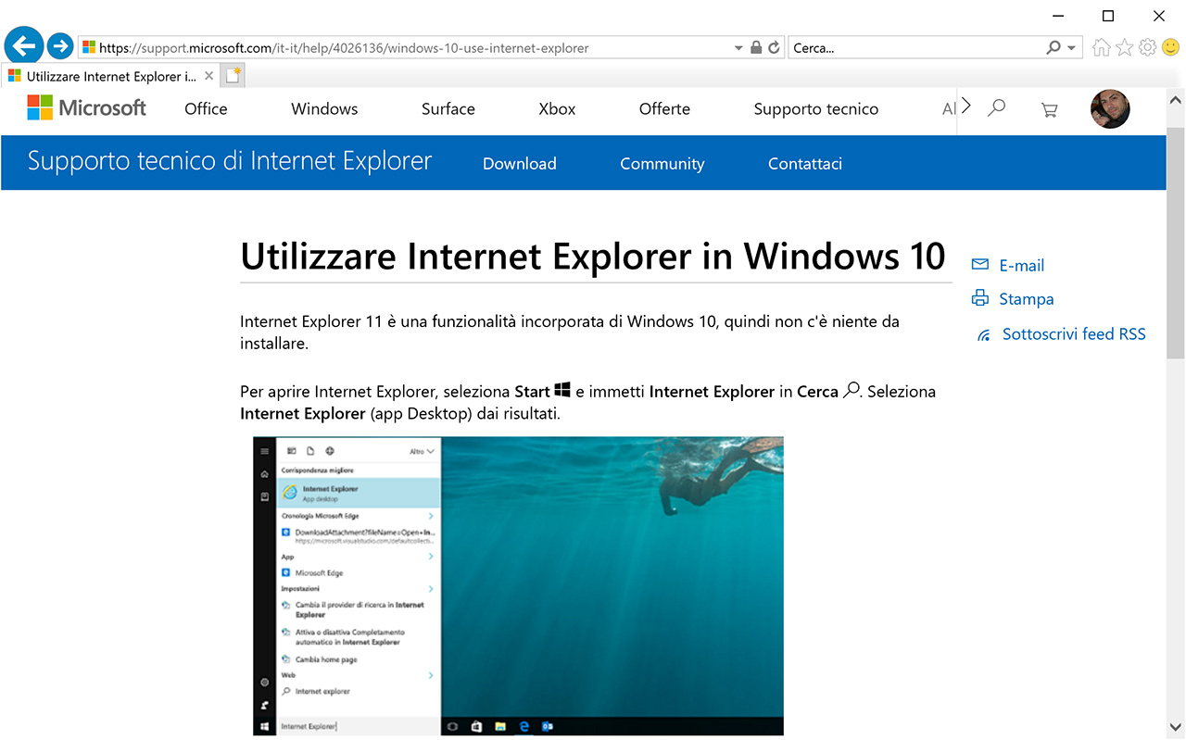
Task: Open the Download link
Action: [520, 164]
